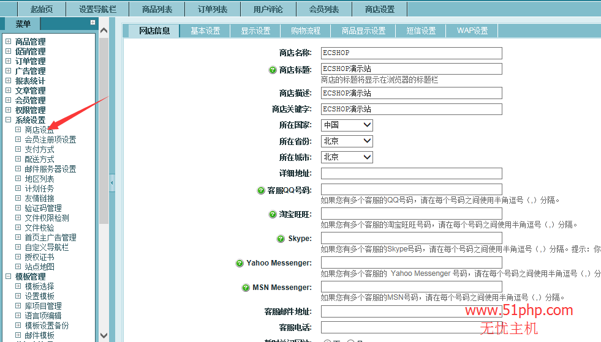This screenshot has width=601, height=342.
Task: Open 订单列表 in the top navigation
Action: [213, 9]
